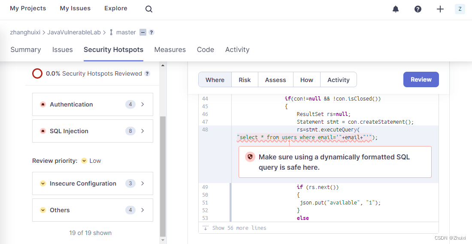Click the hotspot list scrollbar up arrow
This screenshot has width=472, height=244.
163,65
